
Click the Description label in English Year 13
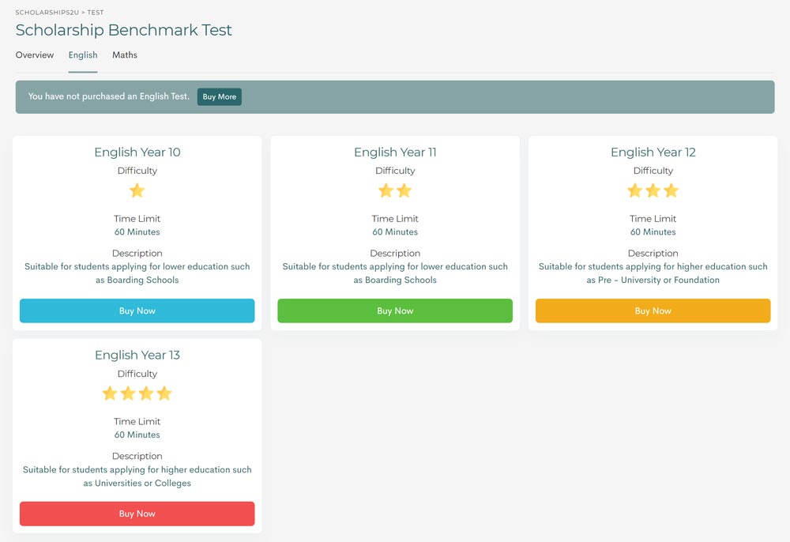coord(137,457)
